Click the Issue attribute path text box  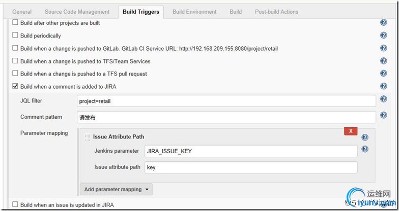[x=251, y=167]
